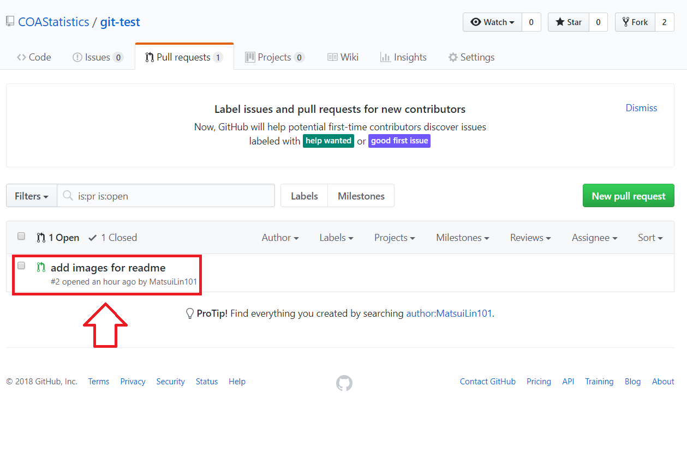Click the lightbulb ProTip icon
This screenshot has height=465, width=687.
point(190,313)
